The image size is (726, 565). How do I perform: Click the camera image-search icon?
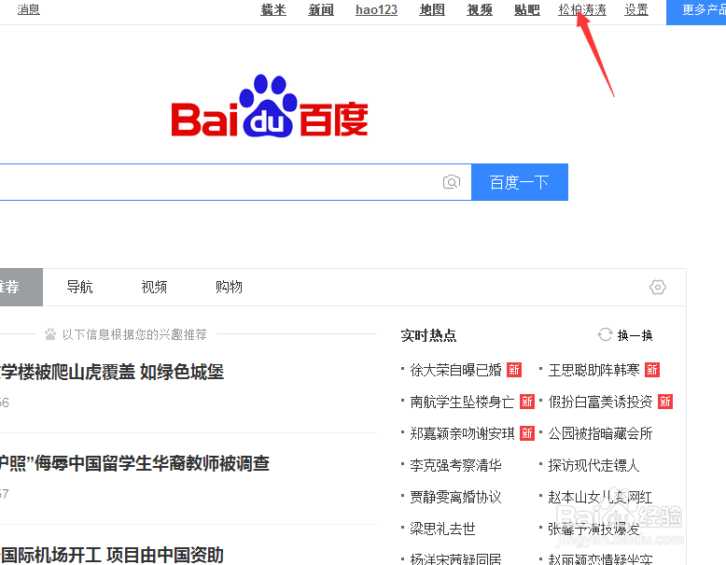click(452, 182)
